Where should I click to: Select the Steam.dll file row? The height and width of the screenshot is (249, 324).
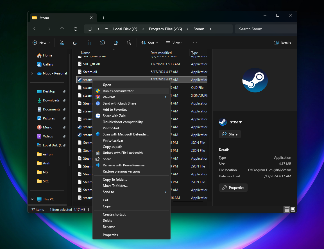(142, 72)
